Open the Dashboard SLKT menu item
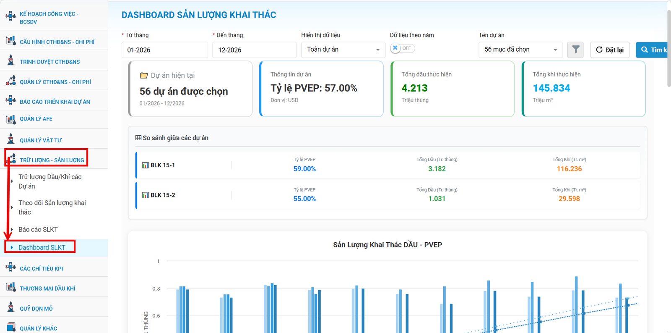 click(x=42, y=247)
